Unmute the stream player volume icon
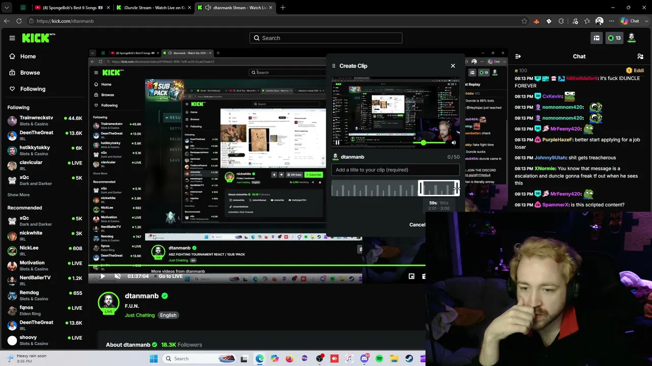652x366 pixels. point(118,277)
